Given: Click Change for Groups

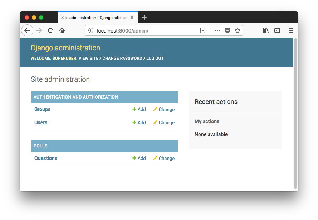Looking at the screenshot, I should (164, 109).
